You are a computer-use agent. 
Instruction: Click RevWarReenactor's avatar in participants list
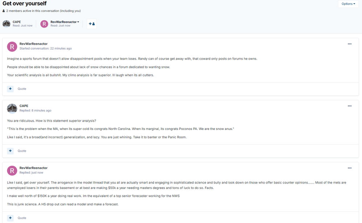pyautogui.click(x=44, y=24)
